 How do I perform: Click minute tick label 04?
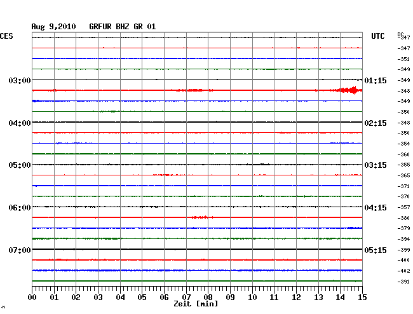point(120,297)
